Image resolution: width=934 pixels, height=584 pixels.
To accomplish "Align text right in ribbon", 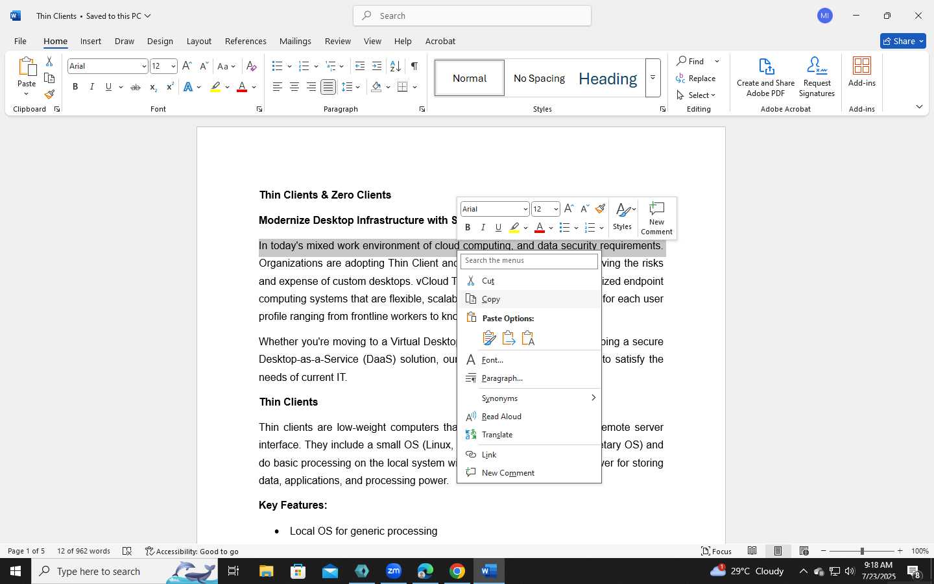I will (x=311, y=87).
